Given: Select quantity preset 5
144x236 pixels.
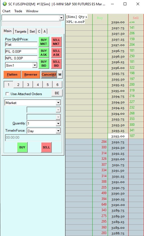Looking at the screenshot, I should click(48, 85).
